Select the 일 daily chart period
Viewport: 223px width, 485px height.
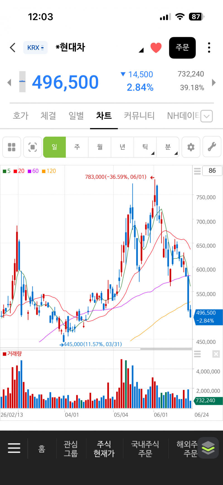pos(54,147)
